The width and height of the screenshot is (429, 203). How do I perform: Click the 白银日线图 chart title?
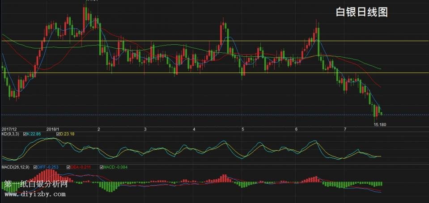tap(361, 13)
